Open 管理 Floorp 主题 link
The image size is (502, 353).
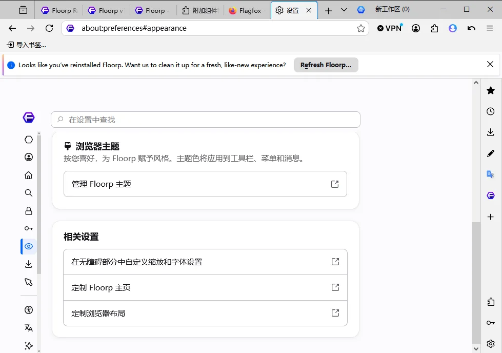coord(205,184)
